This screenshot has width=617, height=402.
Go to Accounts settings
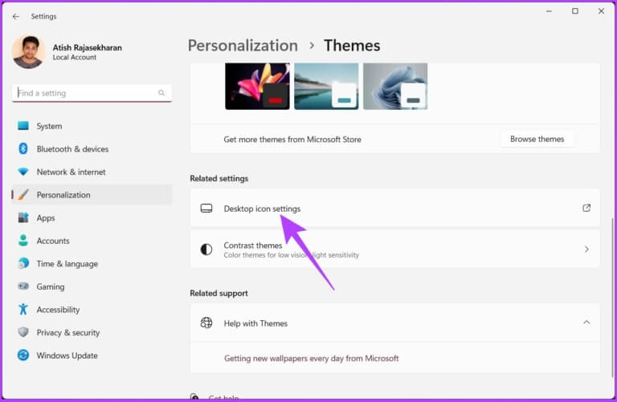[x=92, y=241]
